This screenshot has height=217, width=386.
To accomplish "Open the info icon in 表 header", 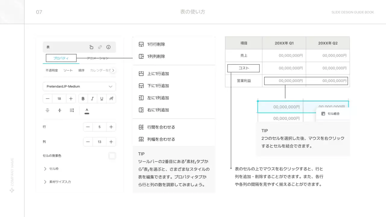I will (x=109, y=47).
